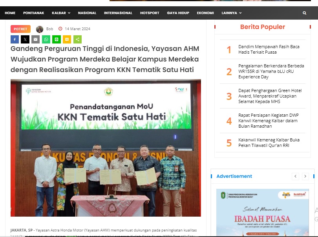Open 'Kakanwil Kemenag Kalbar Buka Pekan' article
The image size is (318, 237).
269,143
